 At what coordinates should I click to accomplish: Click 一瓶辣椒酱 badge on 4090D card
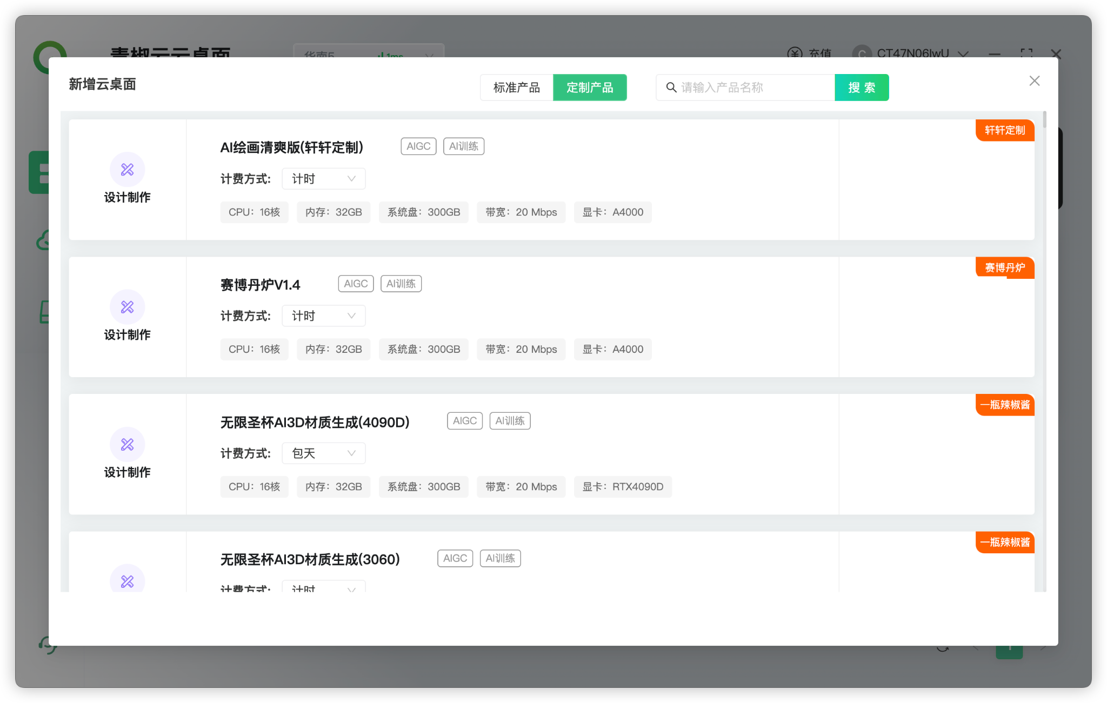1005,405
